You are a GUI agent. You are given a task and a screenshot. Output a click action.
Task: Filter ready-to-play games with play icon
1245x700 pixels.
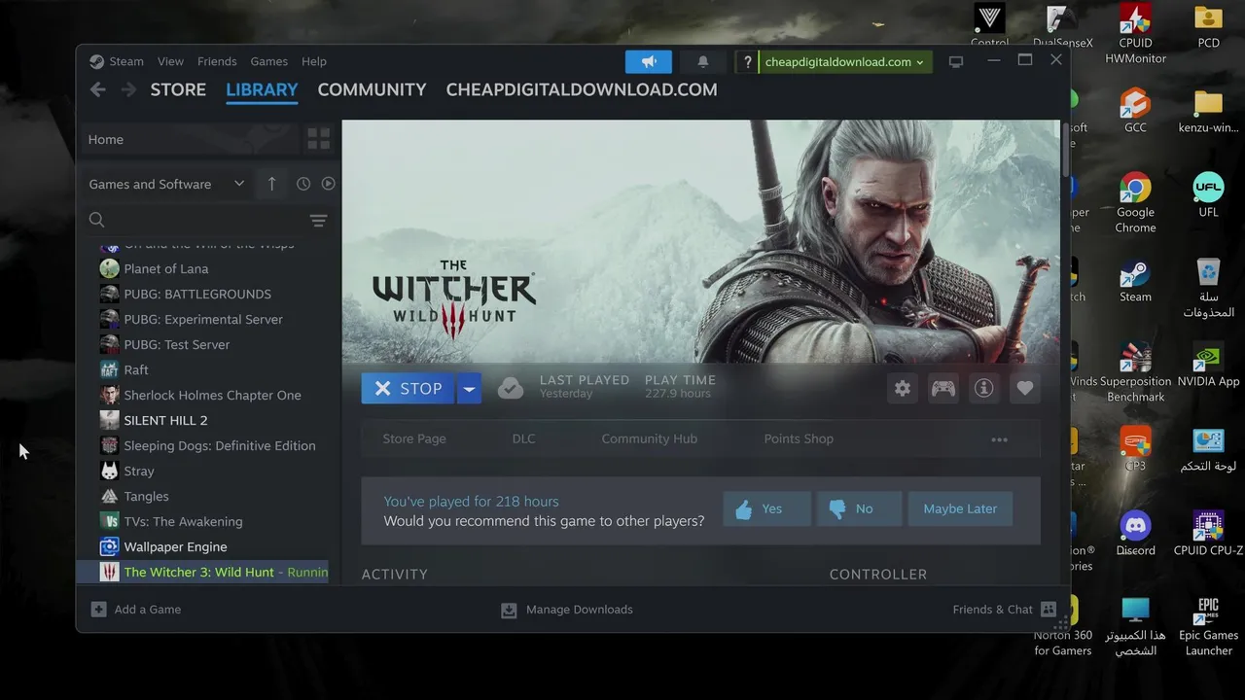(x=328, y=184)
